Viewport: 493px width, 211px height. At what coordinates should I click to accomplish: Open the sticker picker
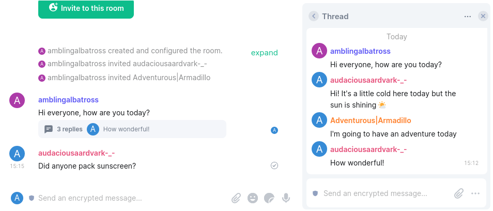click(x=269, y=198)
